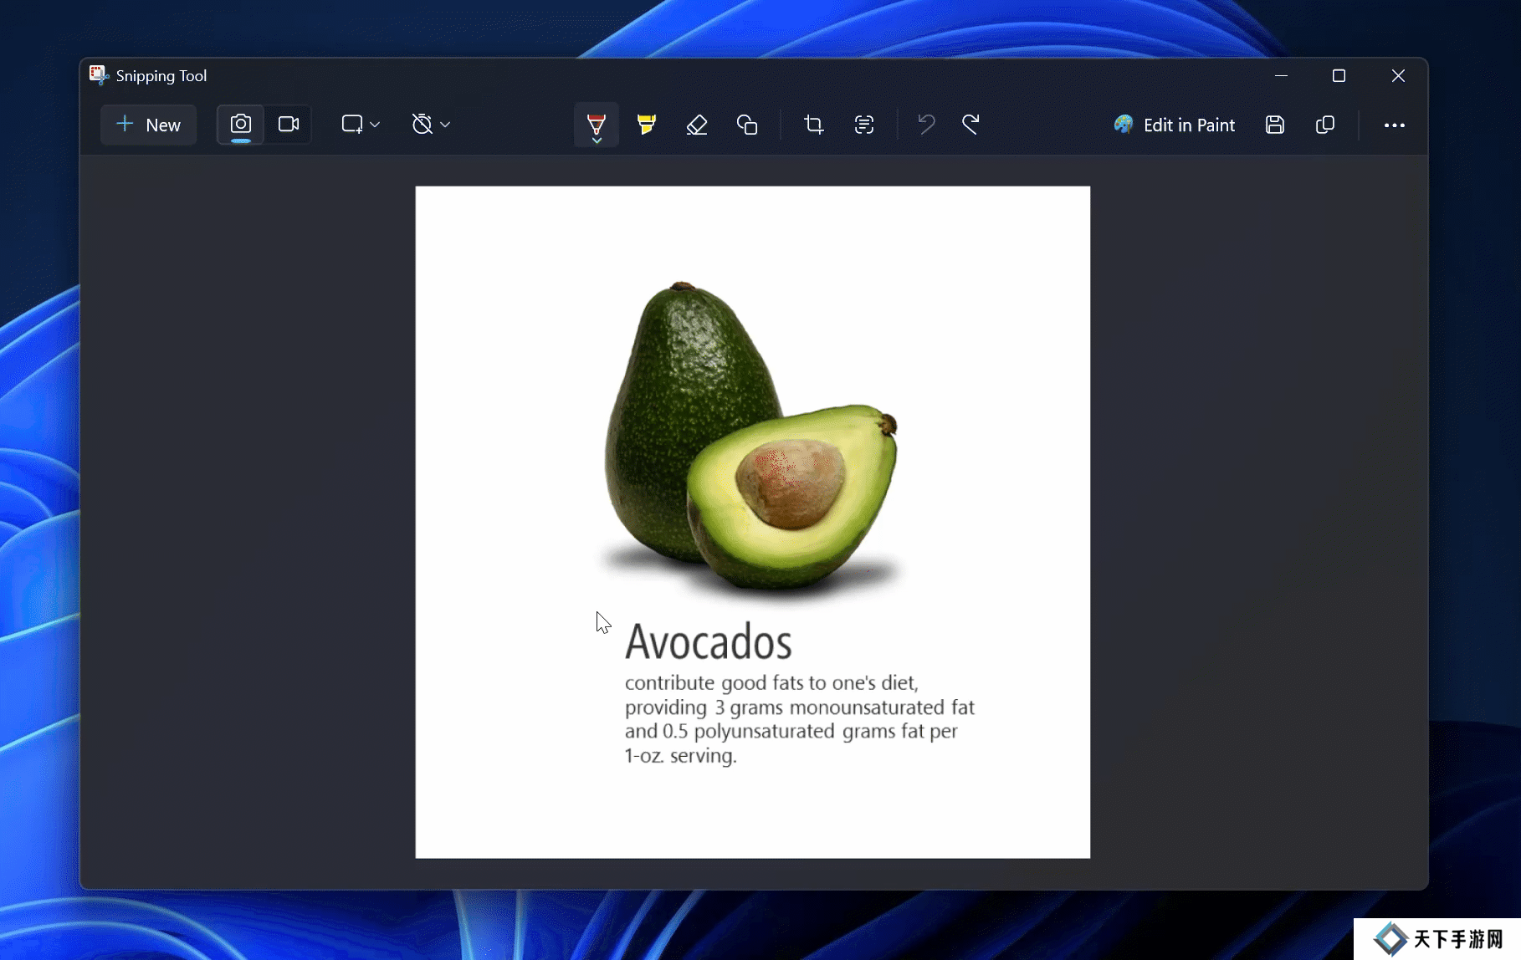The width and height of the screenshot is (1521, 960).
Task: Activate the image Crop tool
Action: point(813,125)
